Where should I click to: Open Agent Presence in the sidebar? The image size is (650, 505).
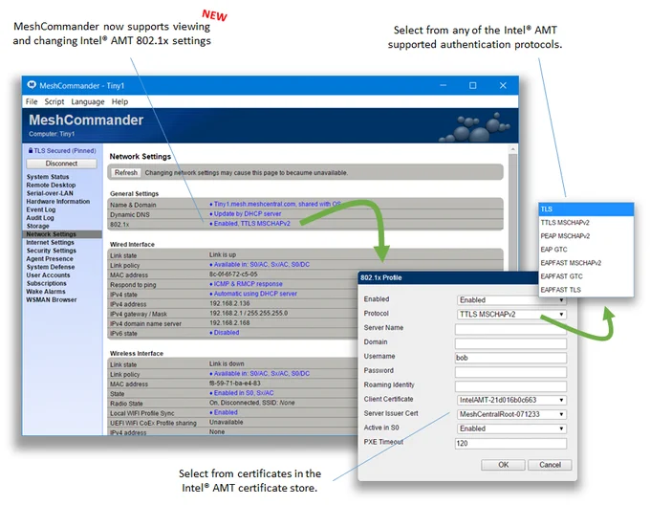50,259
